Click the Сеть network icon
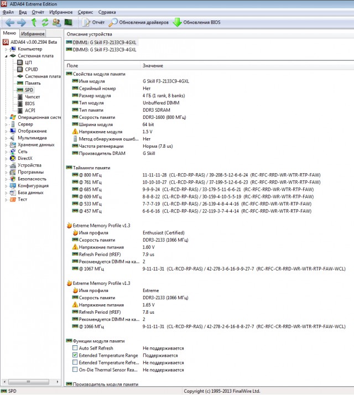 (x=13, y=152)
